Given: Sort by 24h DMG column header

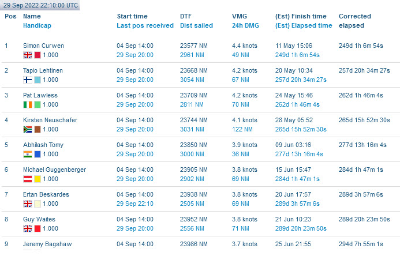Looking at the screenshot, I should coord(245,25).
